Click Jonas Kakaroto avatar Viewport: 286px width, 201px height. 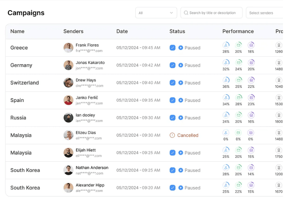[x=68, y=65]
